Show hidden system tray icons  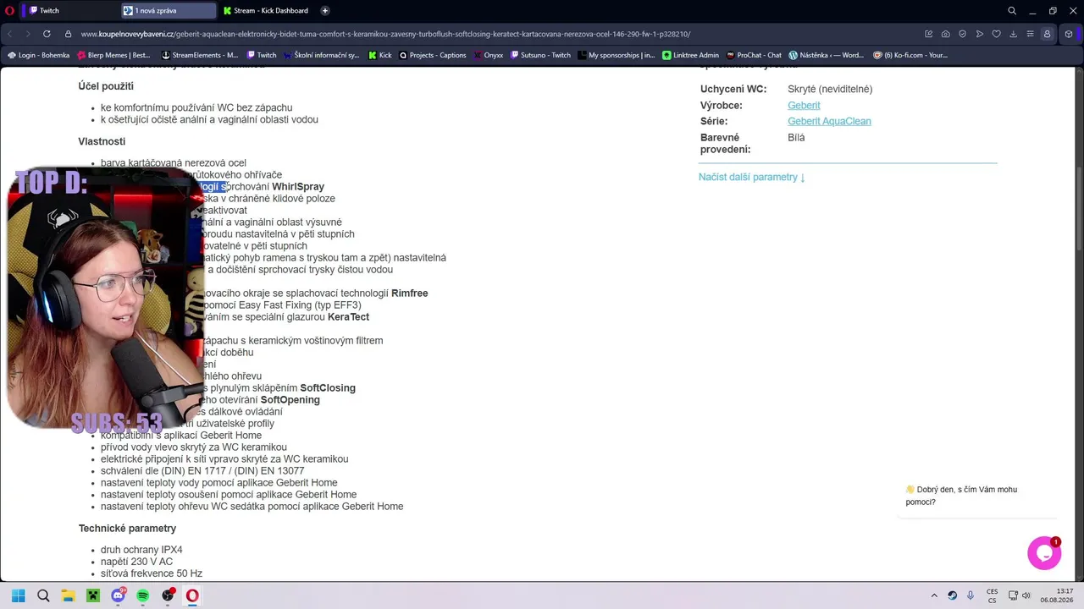click(x=934, y=595)
